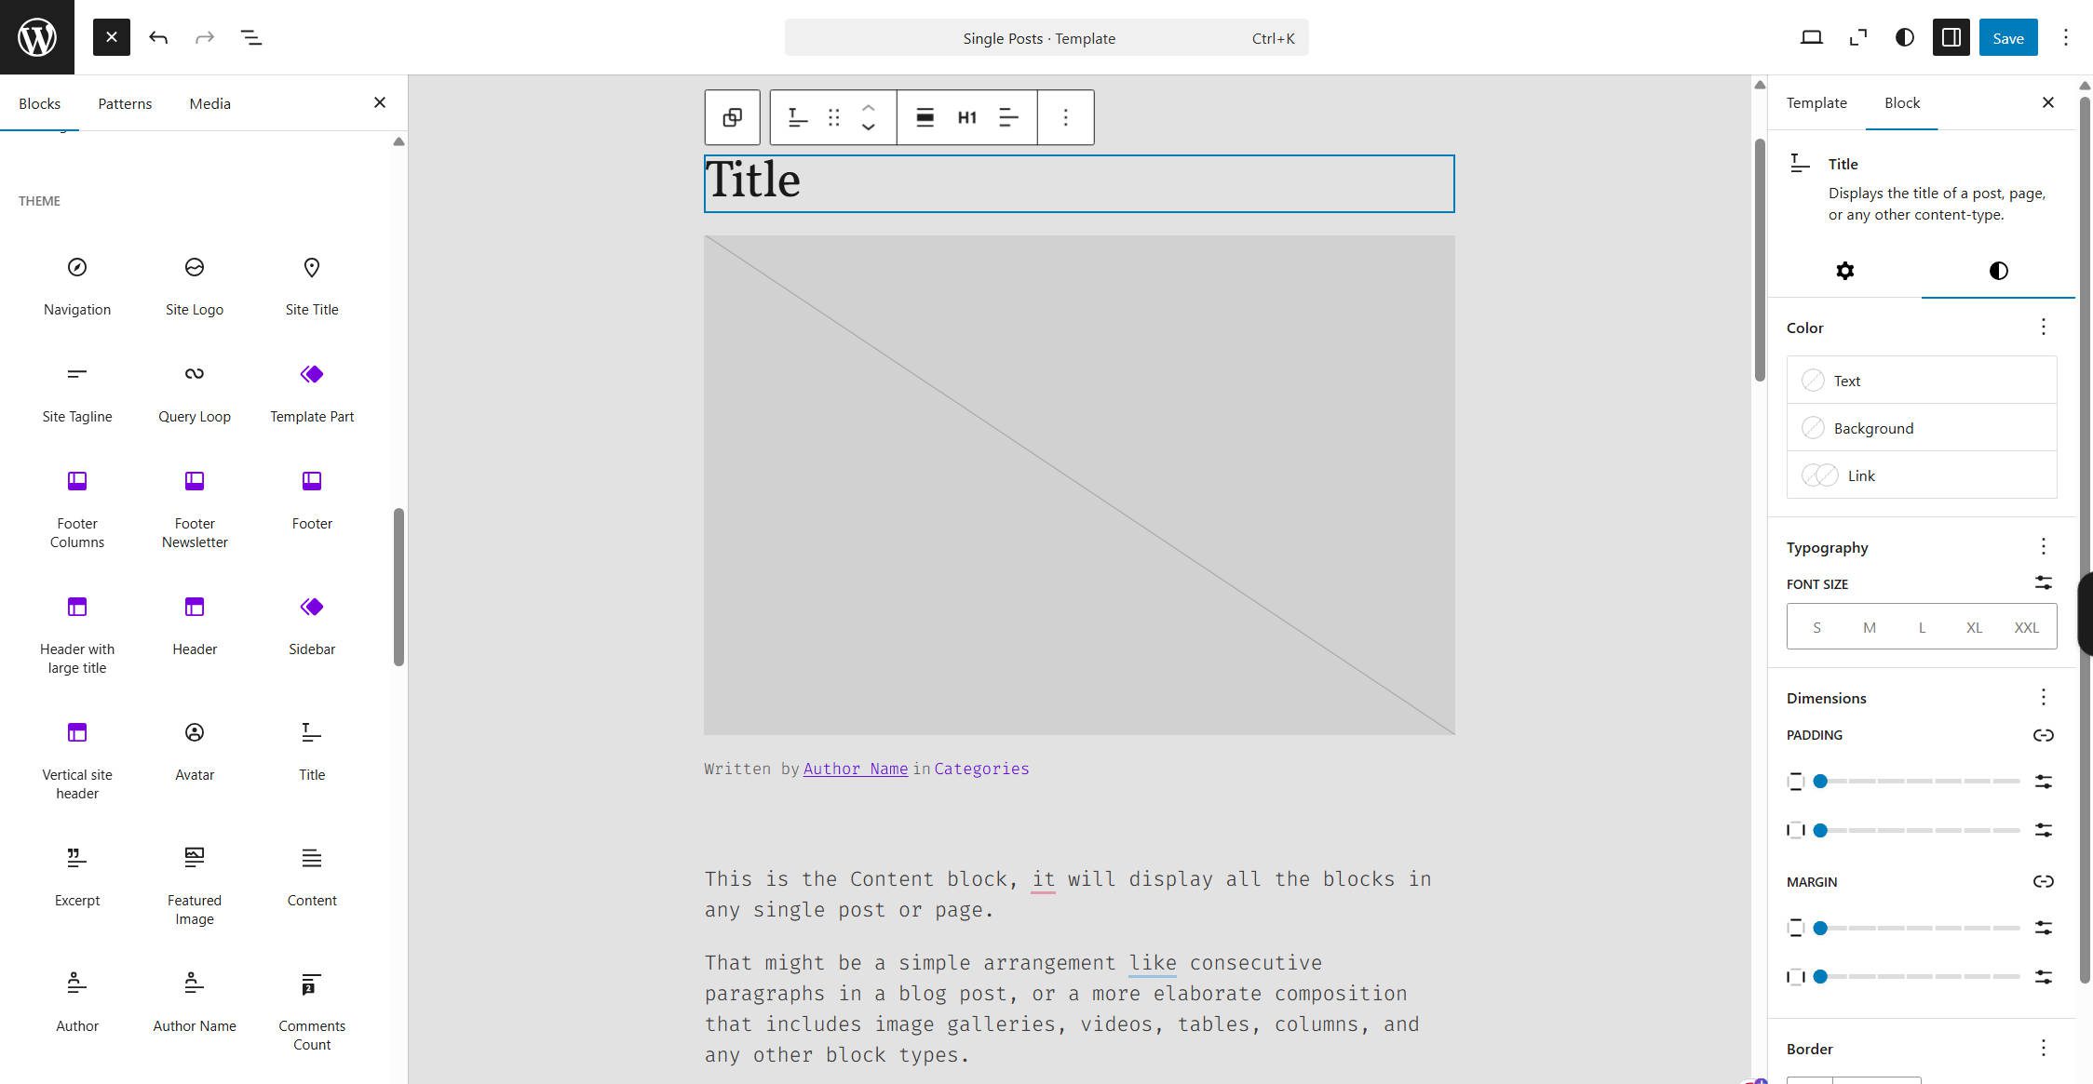Open Typography options menu
Viewport: 2093px width, 1084px height.
[x=2044, y=547]
